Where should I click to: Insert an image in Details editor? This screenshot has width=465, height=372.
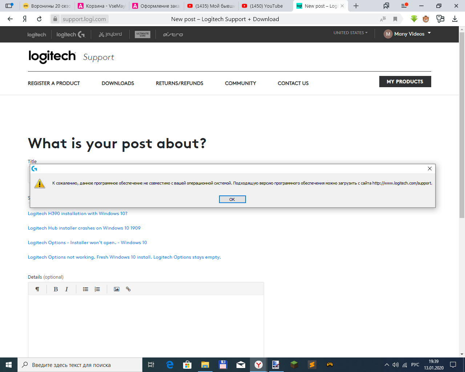tap(117, 289)
